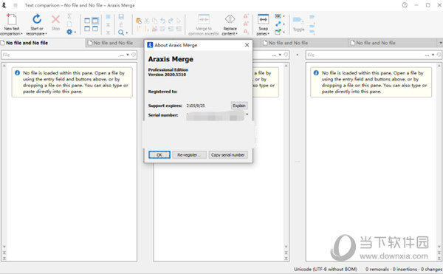The width and height of the screenshot is (443, 274).
Task: Click the left pane scrollbar up arrow
Action: 4,66
